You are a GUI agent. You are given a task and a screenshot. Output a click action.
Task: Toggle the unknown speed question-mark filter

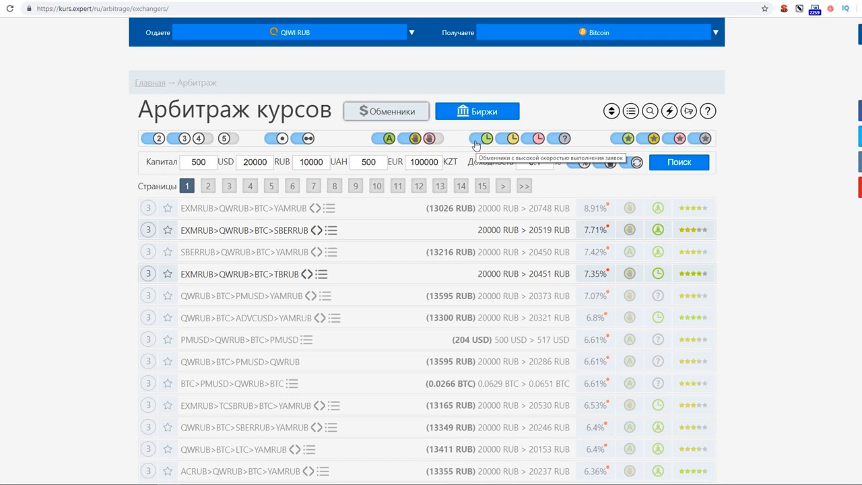tap(559, 138)
